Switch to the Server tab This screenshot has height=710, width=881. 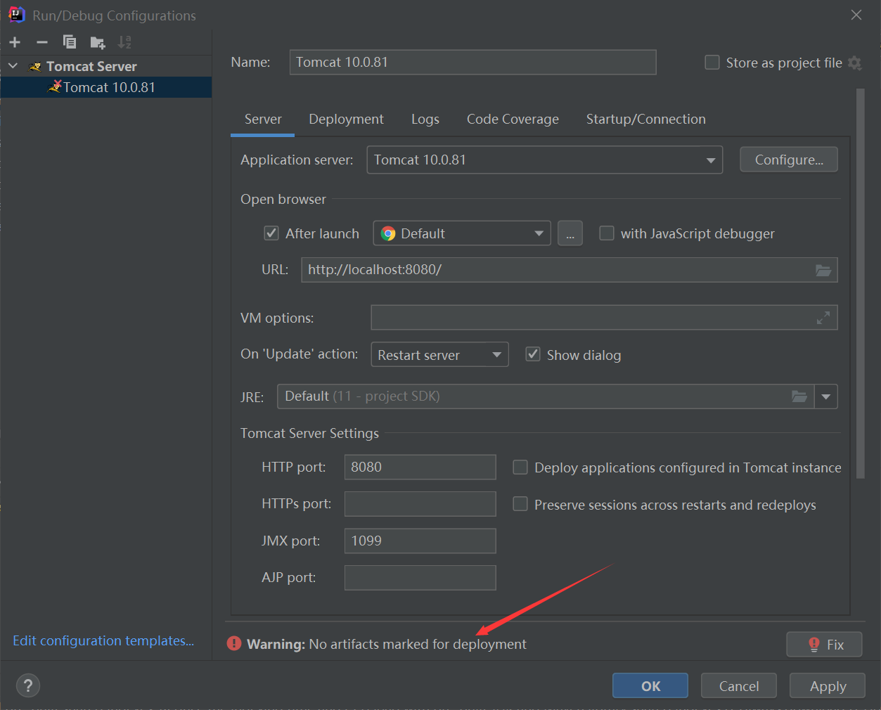(x=263, y=119)
